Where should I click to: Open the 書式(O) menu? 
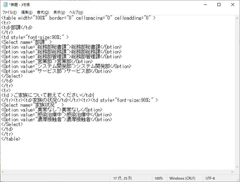[x=43, y=12]
